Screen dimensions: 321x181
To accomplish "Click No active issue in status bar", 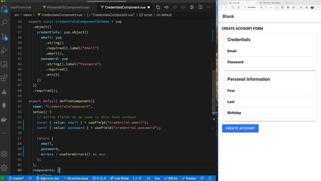I will tap(76, 178).
